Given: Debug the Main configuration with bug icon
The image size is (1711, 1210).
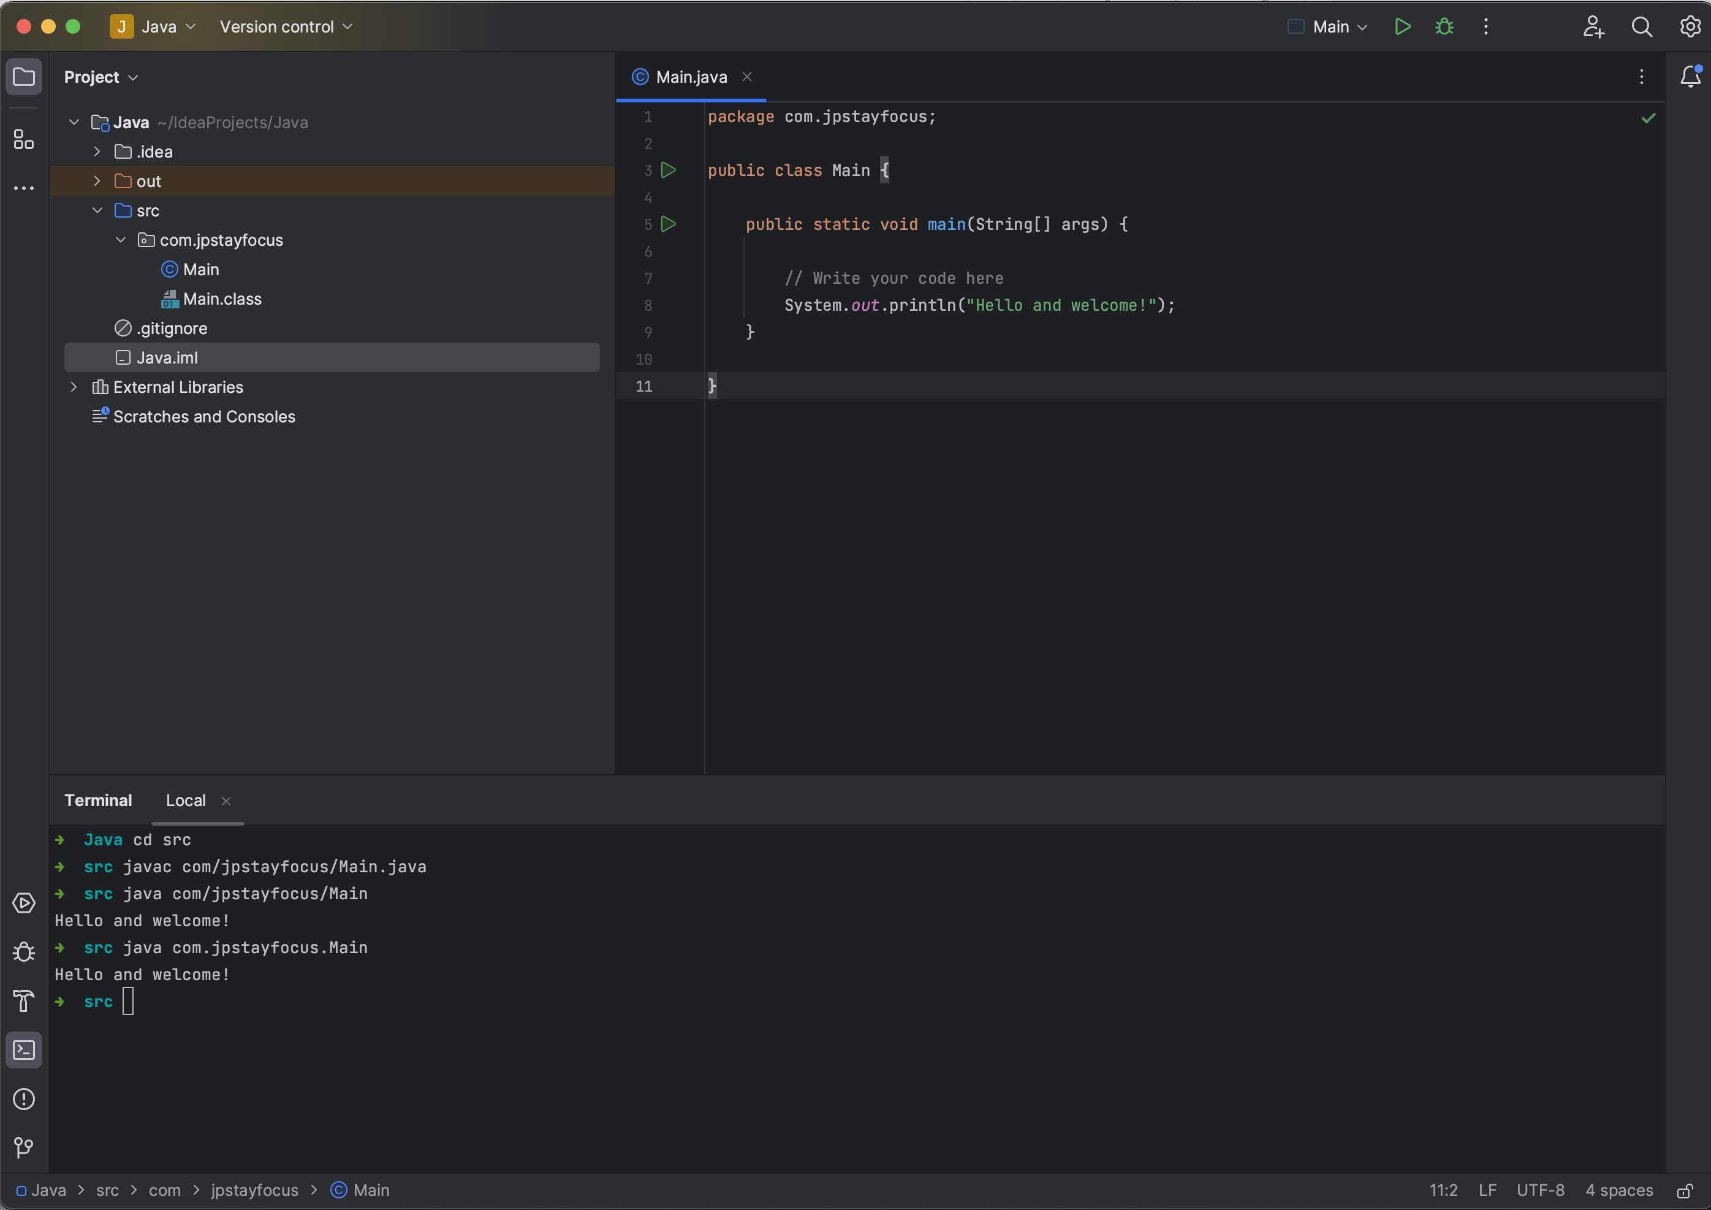Looking at the screenshot, I should click(1444, 27).
